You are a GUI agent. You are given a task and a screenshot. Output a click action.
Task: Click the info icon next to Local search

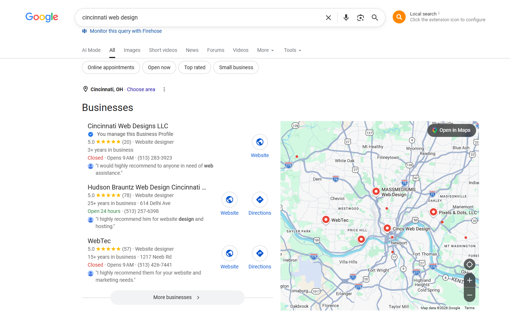point(439,13)
